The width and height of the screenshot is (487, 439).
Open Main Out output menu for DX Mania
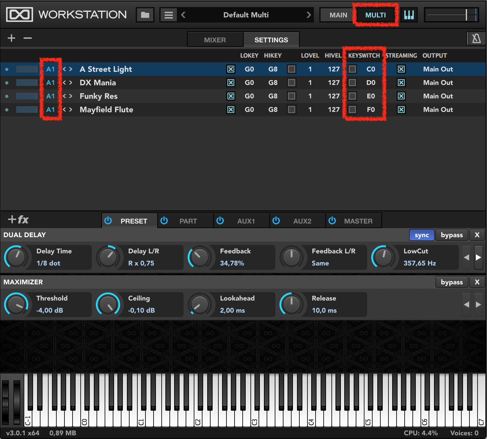[x=438, y=83]
